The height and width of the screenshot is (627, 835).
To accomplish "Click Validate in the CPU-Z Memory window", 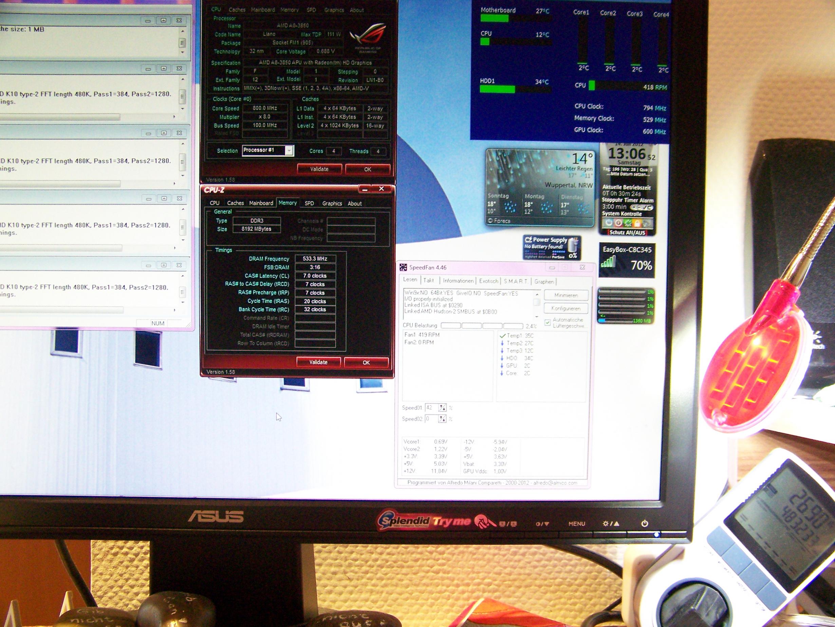I will [318, 362].
